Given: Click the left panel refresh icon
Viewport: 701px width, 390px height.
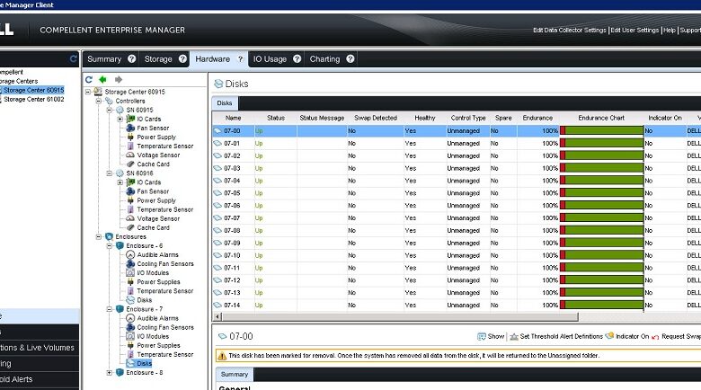Looking at the screenshot, I should point(74,58).
